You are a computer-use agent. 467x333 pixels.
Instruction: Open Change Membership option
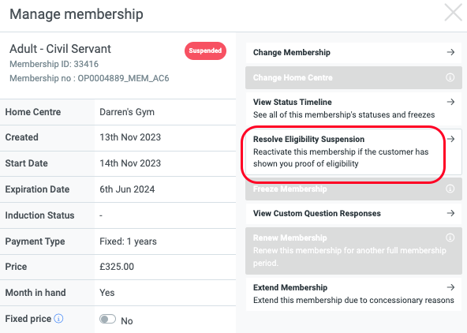click(353, 53)
